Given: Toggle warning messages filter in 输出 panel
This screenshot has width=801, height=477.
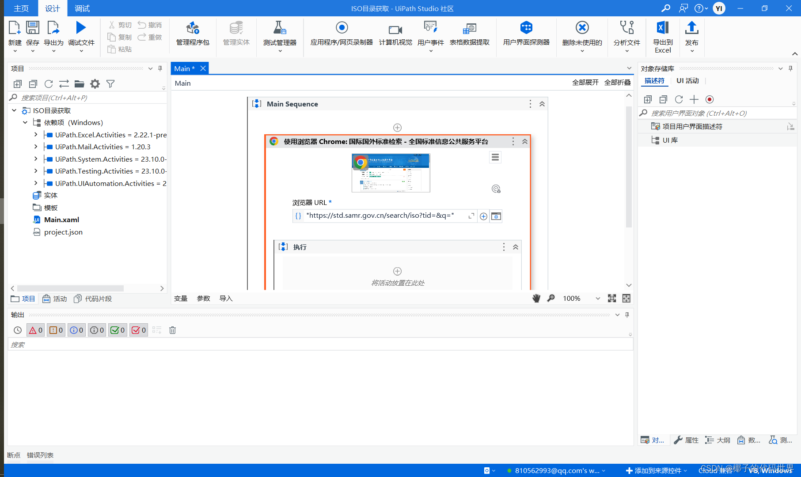Looking at the screenshot, I should pyautogui.click(x=56, y=330).
